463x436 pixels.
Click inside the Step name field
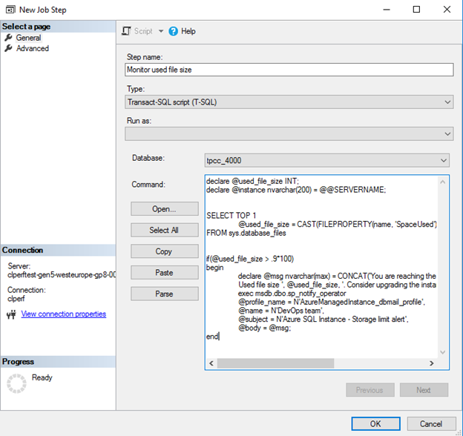[289, 70]
